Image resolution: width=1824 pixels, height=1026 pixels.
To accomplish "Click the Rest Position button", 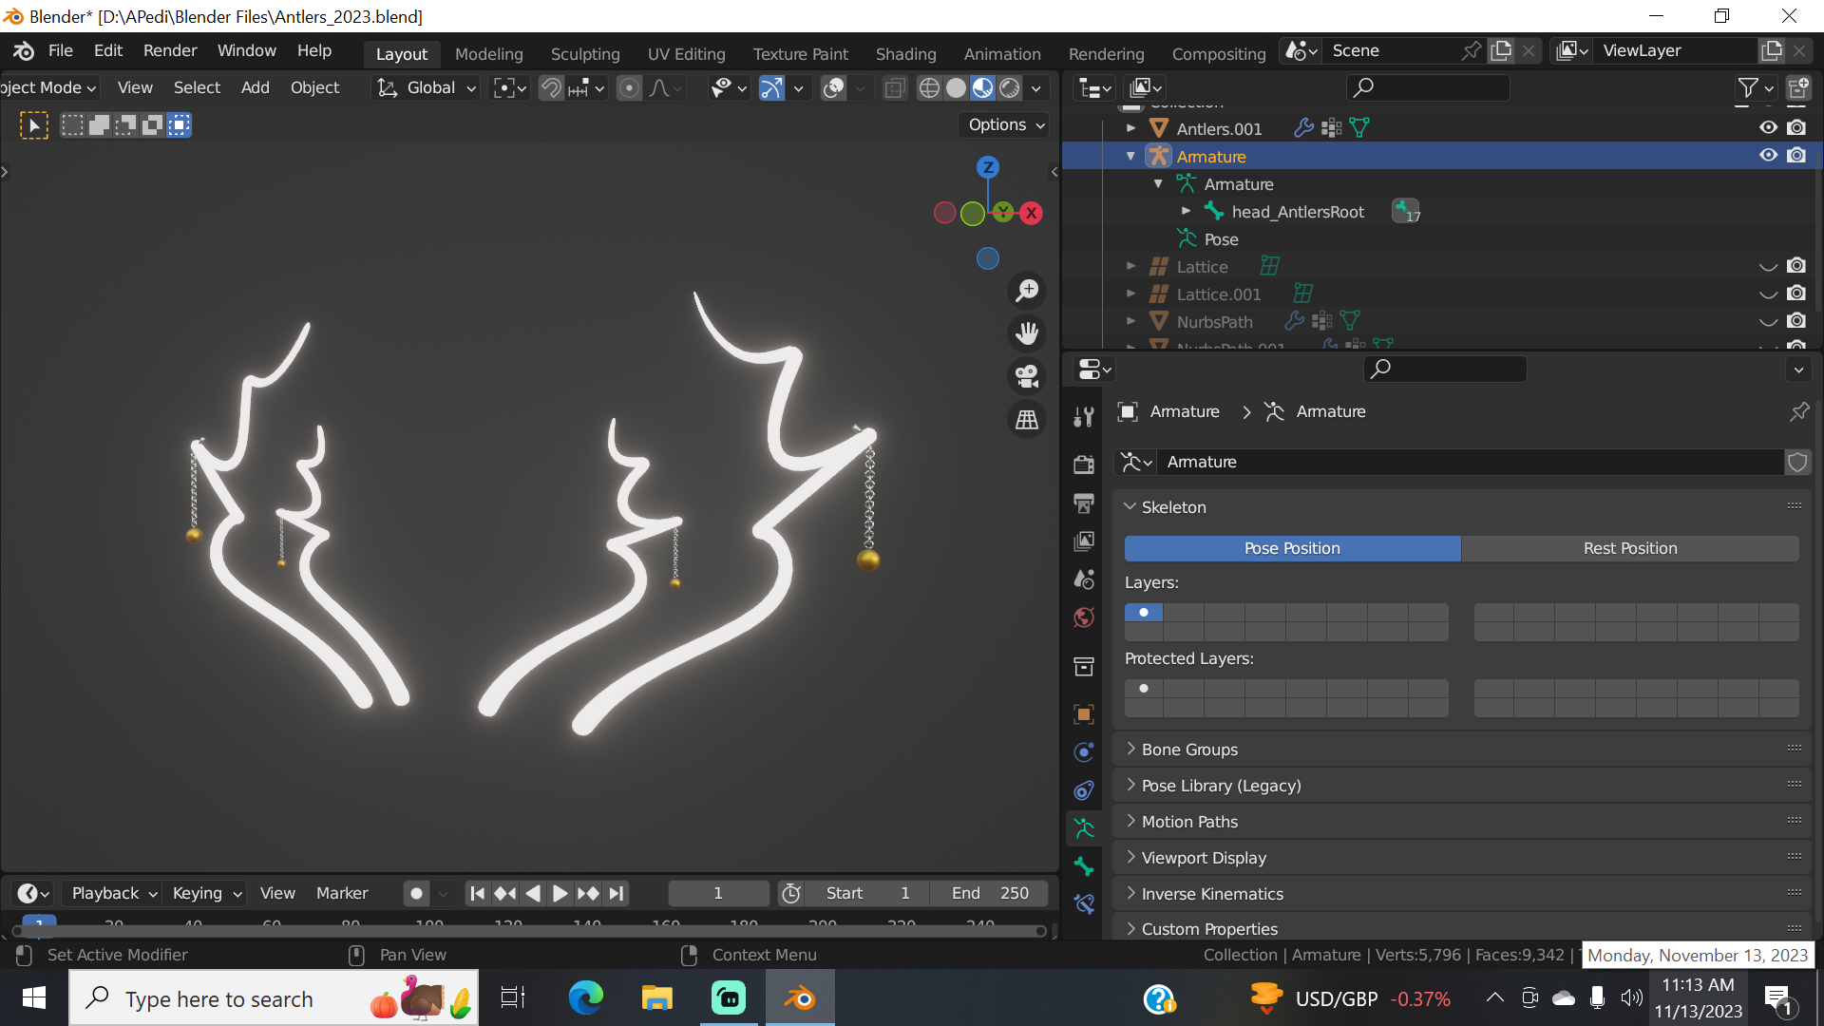I will [1629, 548].
